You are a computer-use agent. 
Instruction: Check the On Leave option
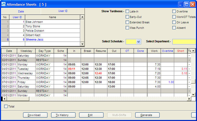pyautogui.click(x=174, y=22)
